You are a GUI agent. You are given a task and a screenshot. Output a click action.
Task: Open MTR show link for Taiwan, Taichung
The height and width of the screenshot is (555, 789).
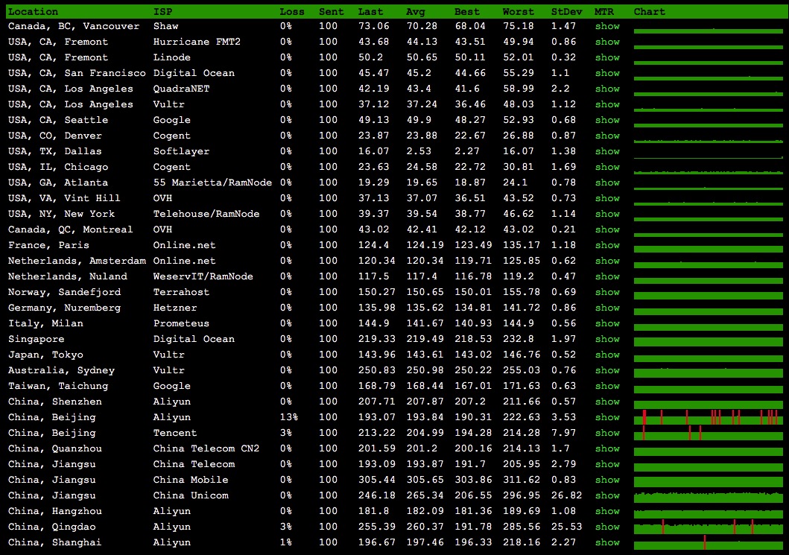click(607, 386)
